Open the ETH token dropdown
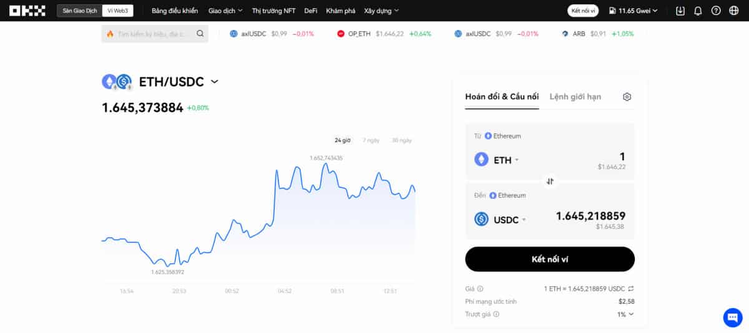The image size is (749, 333). (497, 160)
